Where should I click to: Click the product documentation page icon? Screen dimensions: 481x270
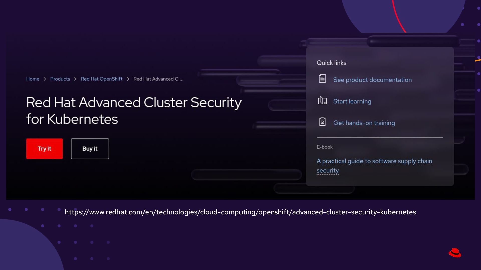point(322,79)
